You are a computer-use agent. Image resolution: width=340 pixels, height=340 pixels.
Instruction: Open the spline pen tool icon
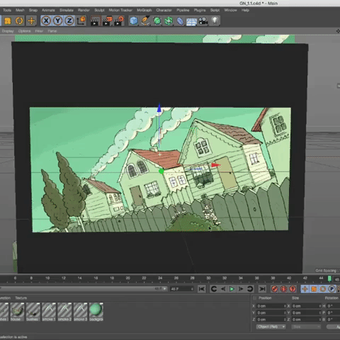point(145,21)
